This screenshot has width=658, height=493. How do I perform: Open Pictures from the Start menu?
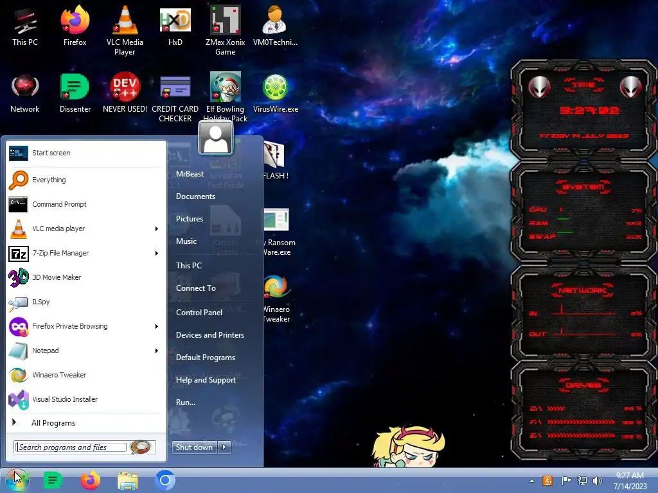pos(190,219)
